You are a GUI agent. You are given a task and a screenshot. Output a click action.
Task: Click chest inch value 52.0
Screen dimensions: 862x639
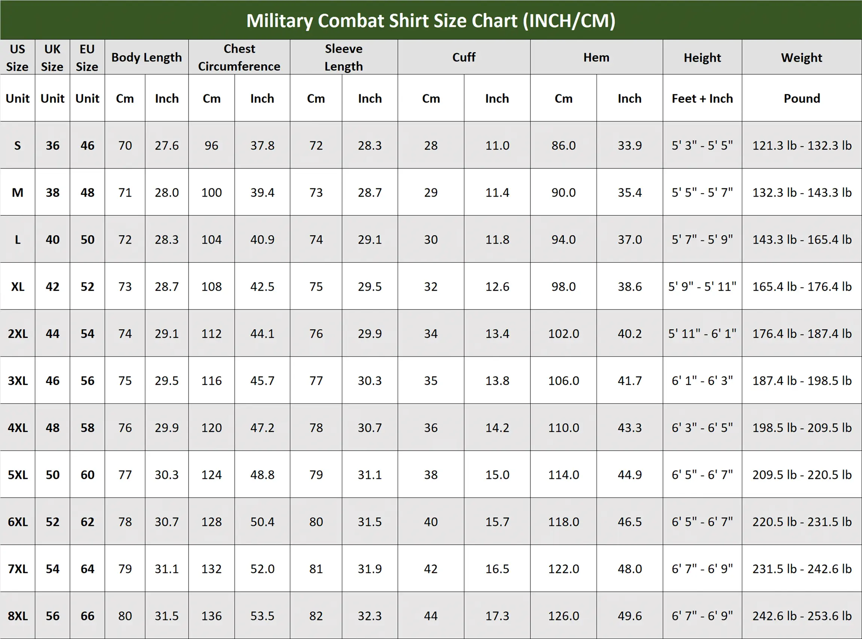262,569
